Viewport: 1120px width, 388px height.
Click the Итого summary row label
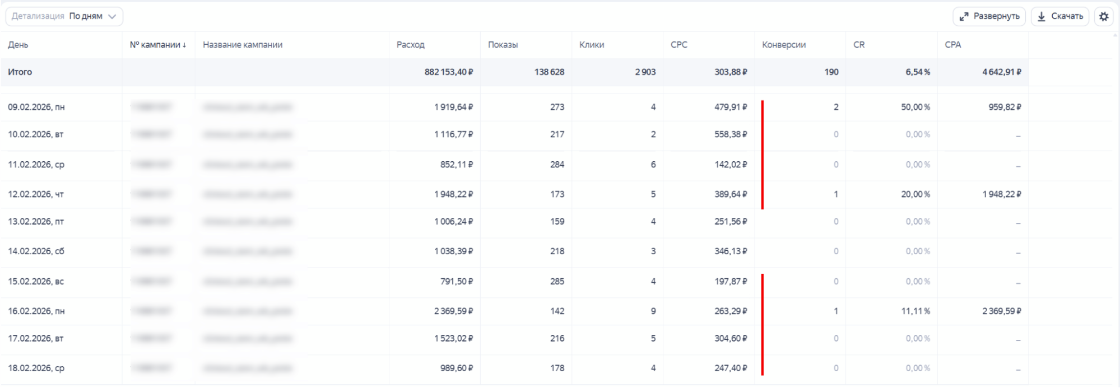[20, 72]
